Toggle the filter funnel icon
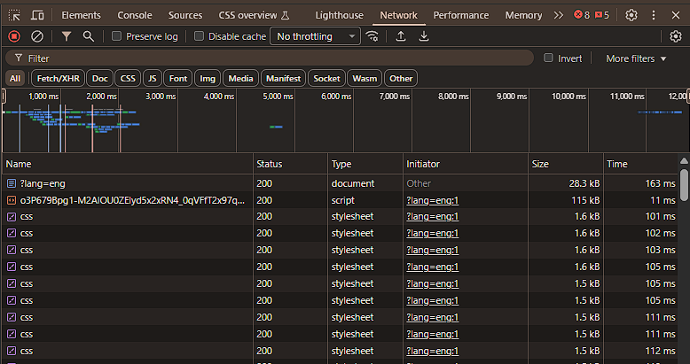The image size is (690, 364). (67, 36)
